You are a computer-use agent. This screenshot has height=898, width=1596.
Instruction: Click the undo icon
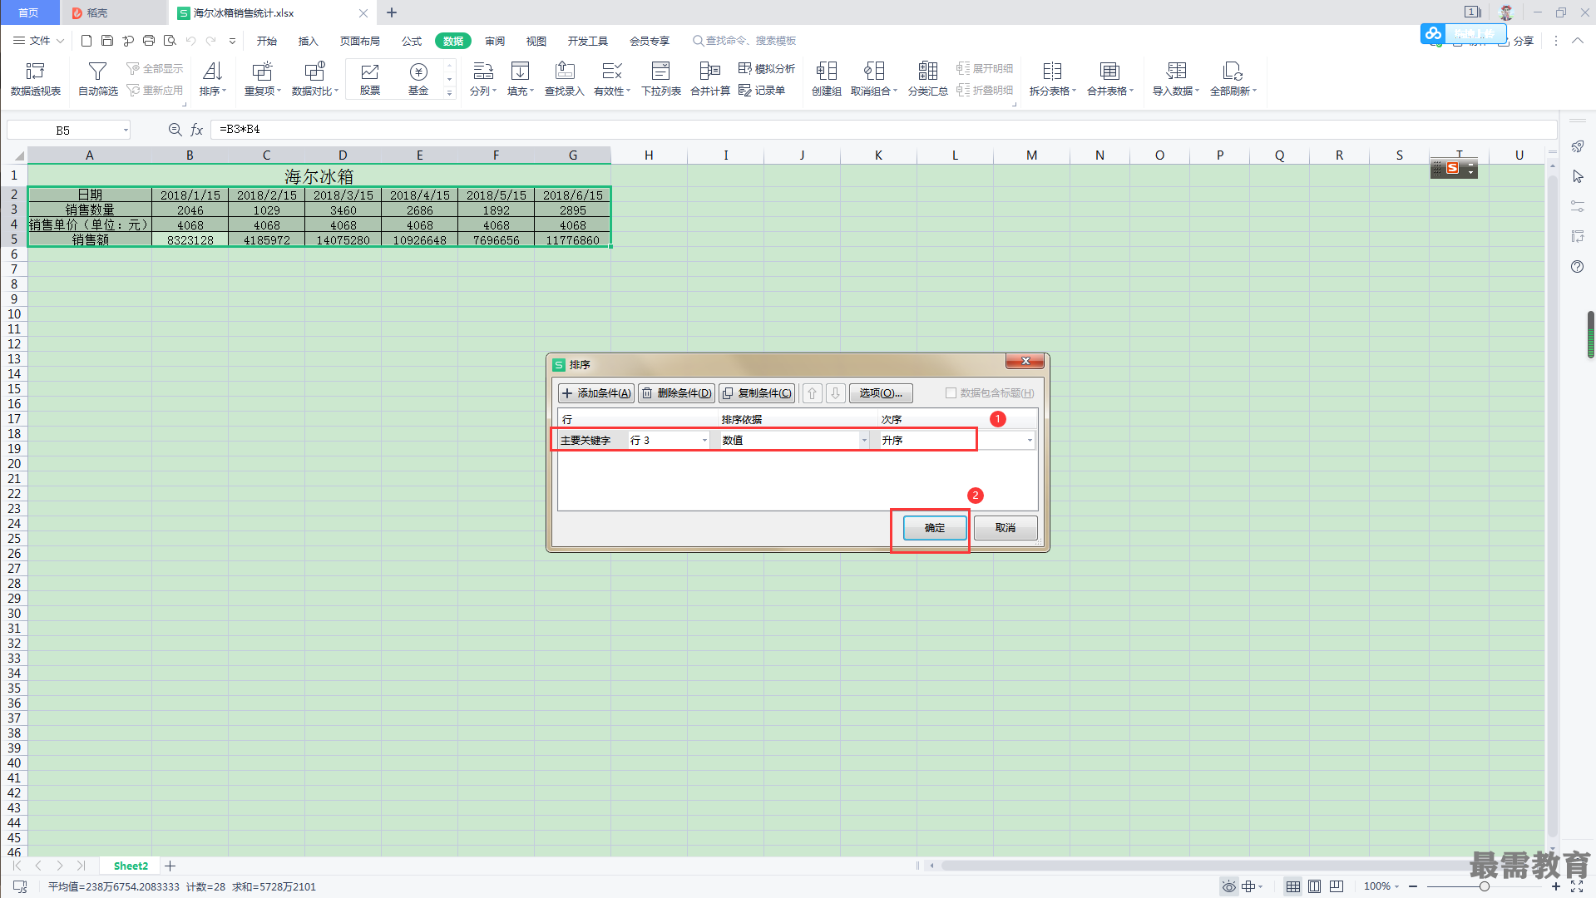[x=190, y=40]
